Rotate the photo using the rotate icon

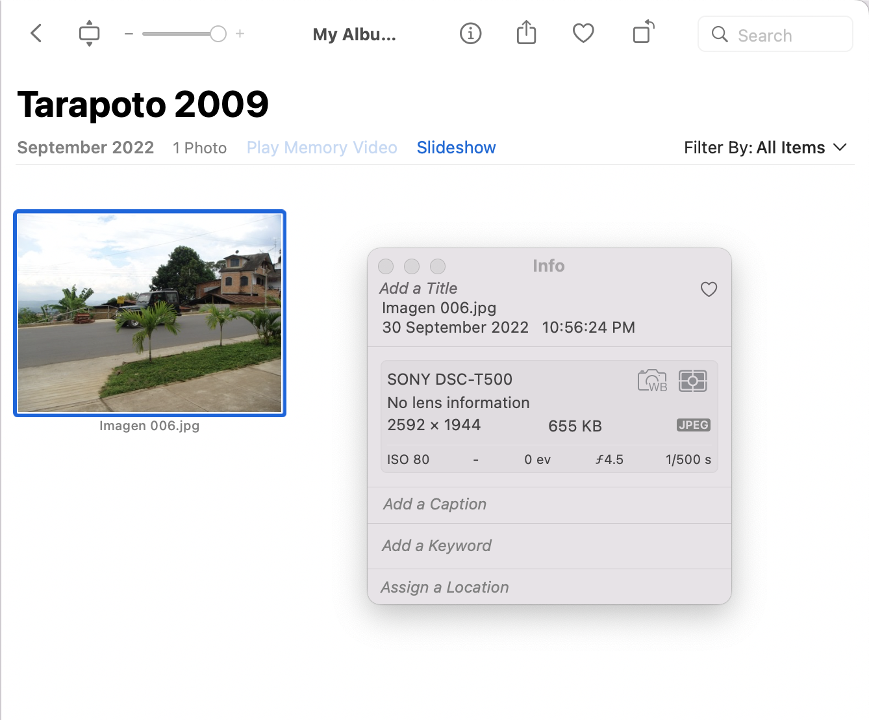pyautogui.click(x=643, y=32)
